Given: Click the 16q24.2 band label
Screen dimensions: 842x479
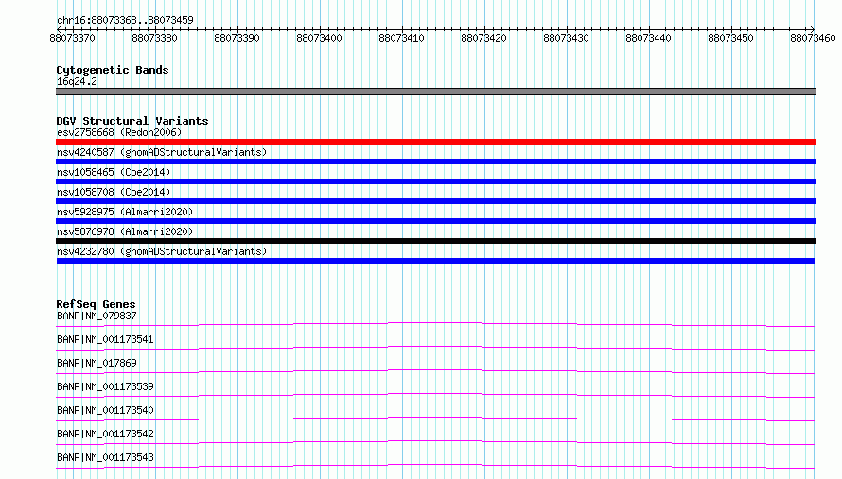Looking at the screenshot, I should [x=77, y=81].
